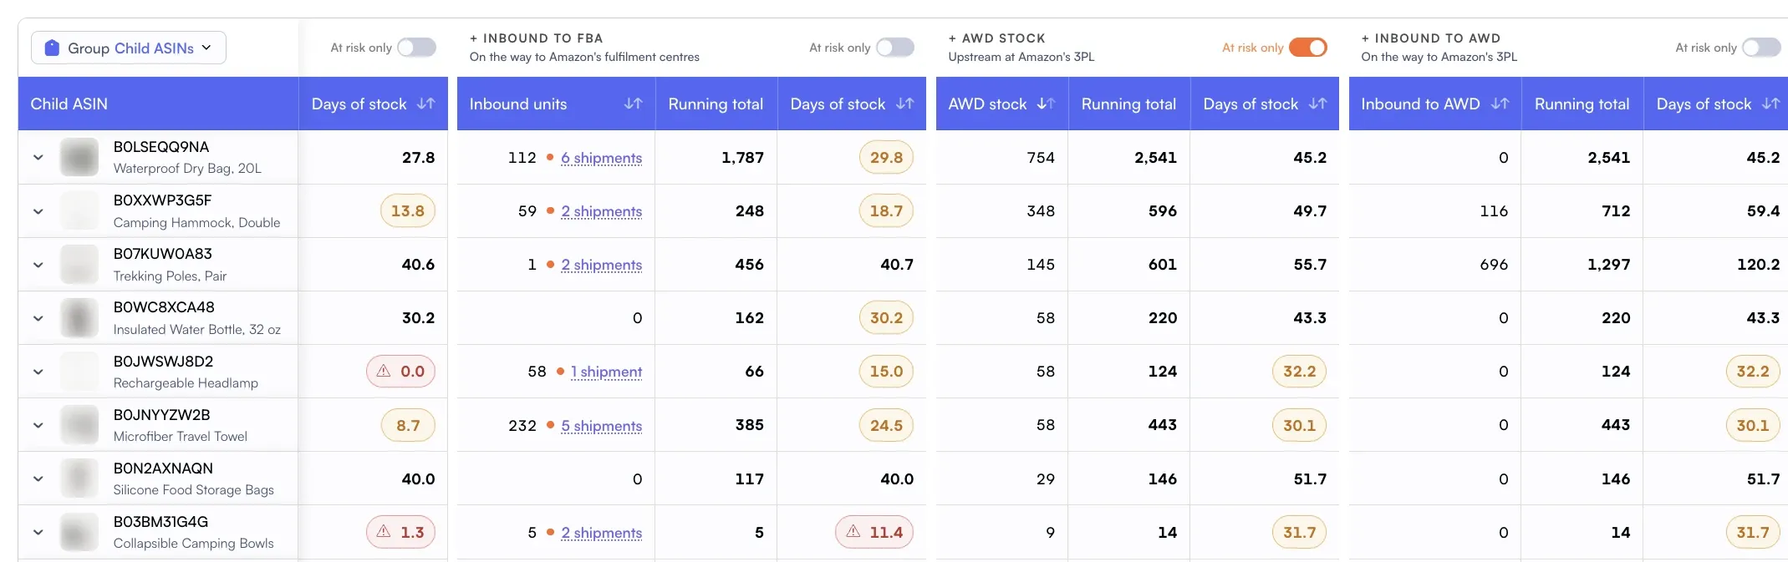
Task: Click the Running total header under Inbound to FBA
Action: coord(716,104)
